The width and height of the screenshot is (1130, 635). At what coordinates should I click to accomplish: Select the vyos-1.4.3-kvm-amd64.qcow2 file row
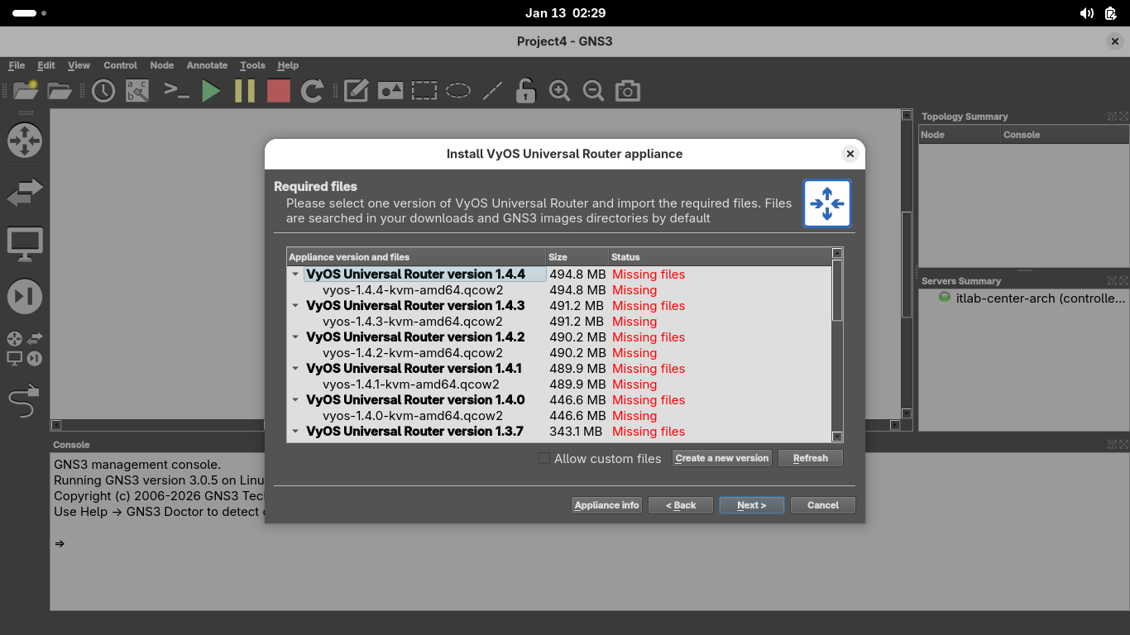(x=413, y=322)
